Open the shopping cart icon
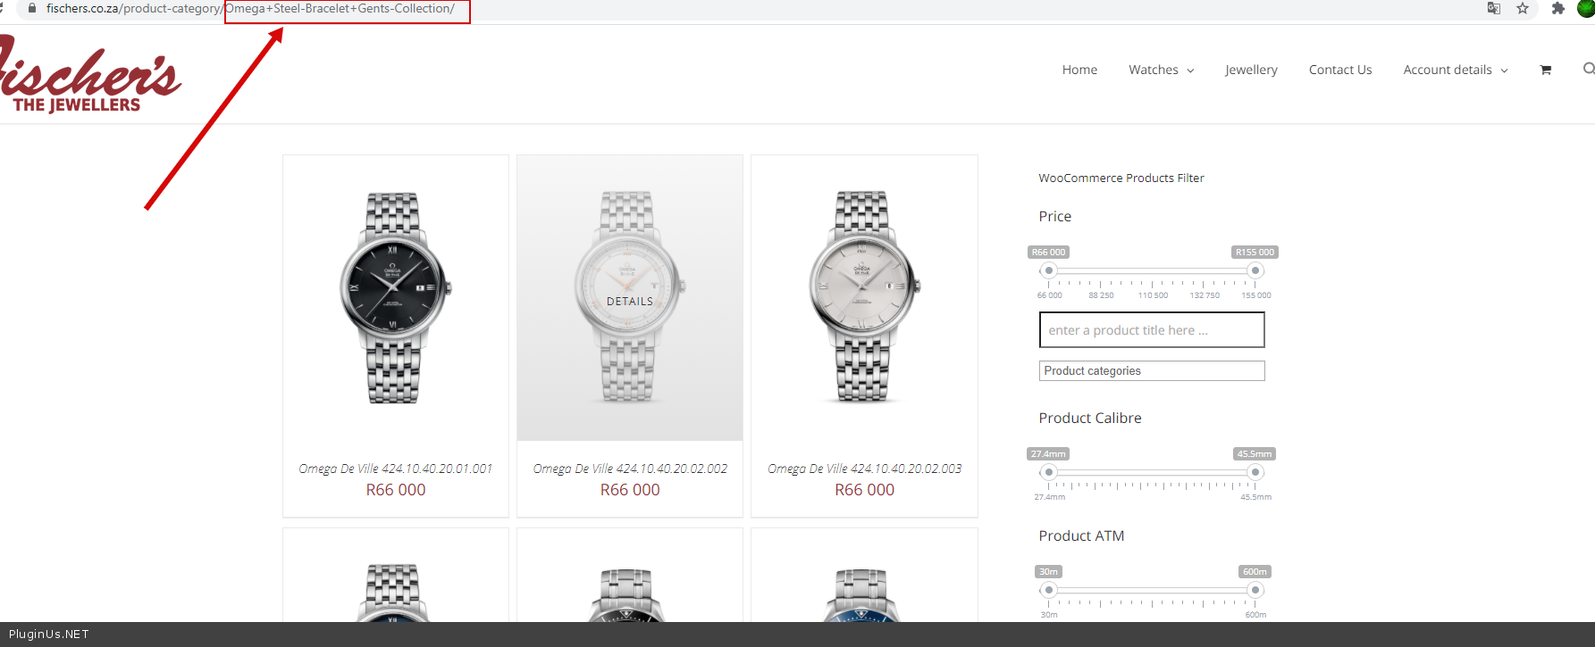1595x647 pixels. (x=1545, y=70)
